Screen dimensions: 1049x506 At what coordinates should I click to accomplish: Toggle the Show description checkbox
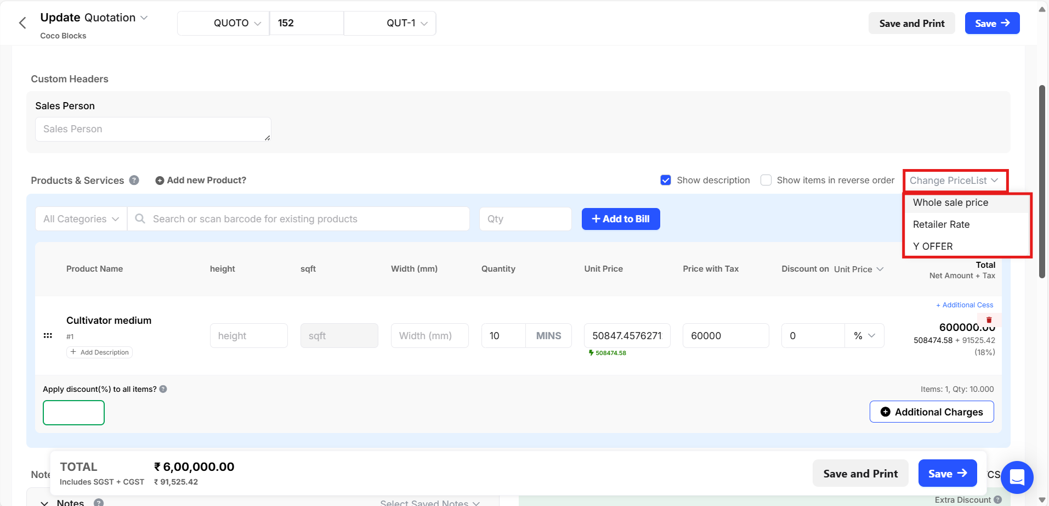click(666, 180)
